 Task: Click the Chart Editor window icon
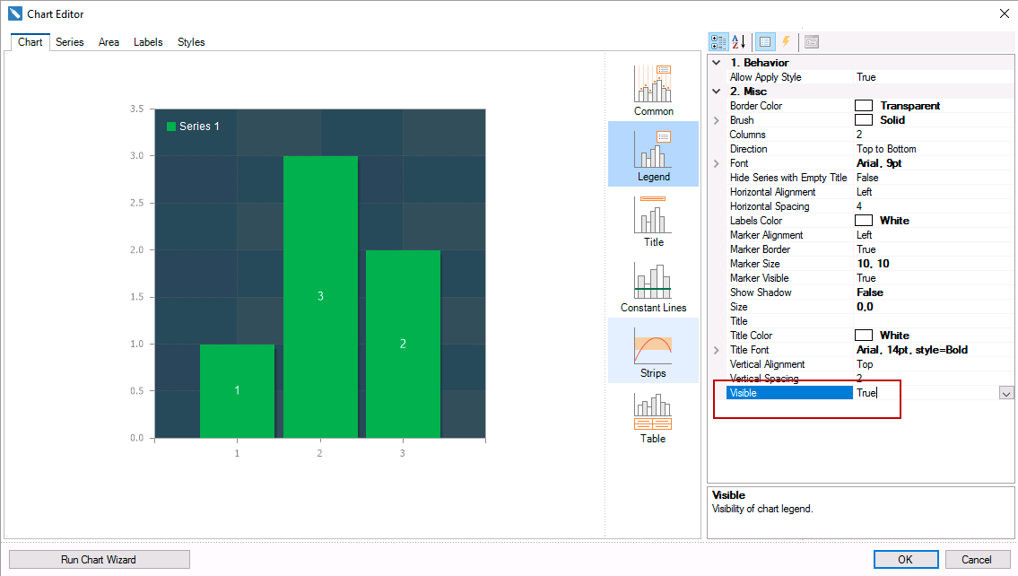[x=15, y=13]
